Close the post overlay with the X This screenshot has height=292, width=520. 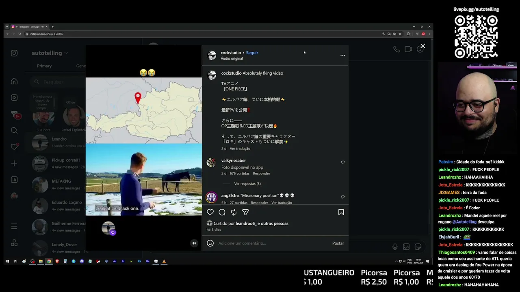pyautogui.click(x=422, y=46)
